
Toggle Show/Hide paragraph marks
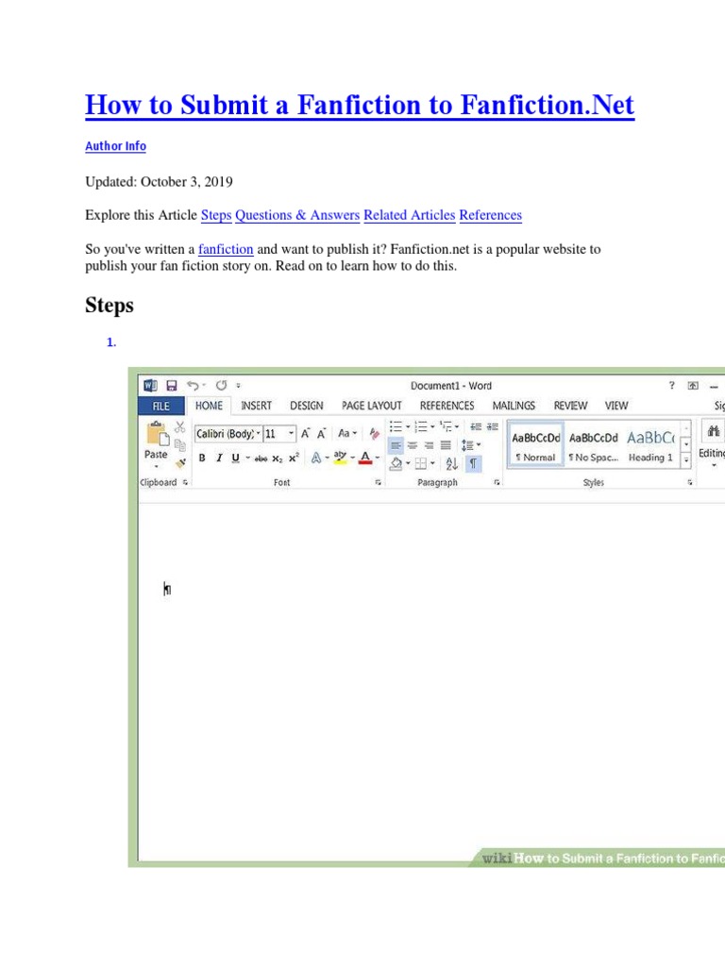[x=473, y=463]
